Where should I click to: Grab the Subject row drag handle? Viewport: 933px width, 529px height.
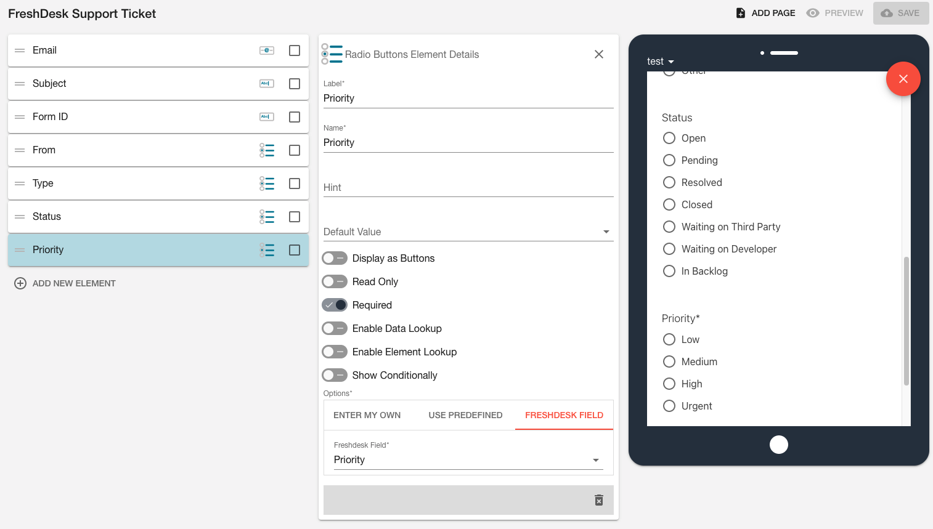20,84
